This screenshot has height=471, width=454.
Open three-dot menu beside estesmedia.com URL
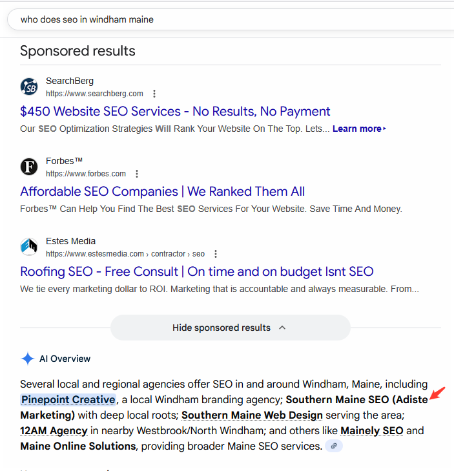click(x=215, y=254)
